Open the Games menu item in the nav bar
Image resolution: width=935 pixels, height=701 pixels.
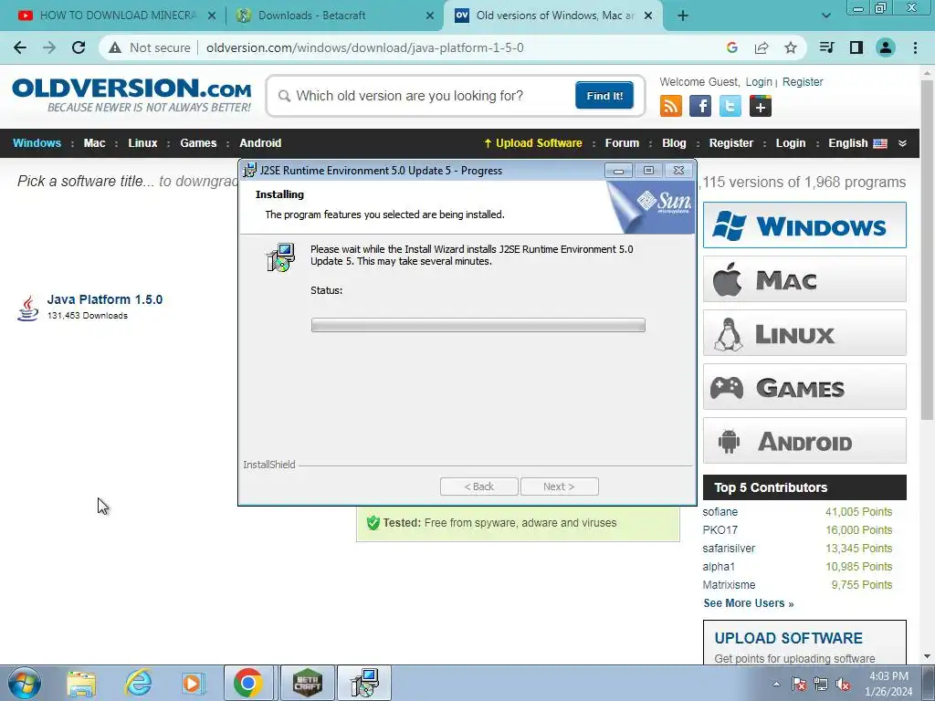(198, 143)
